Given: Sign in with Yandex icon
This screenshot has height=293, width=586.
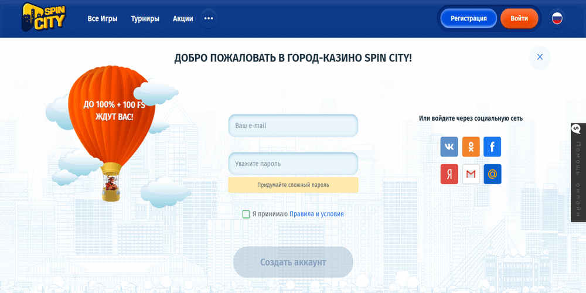Looking at the screenshot, I should [449, 174].
